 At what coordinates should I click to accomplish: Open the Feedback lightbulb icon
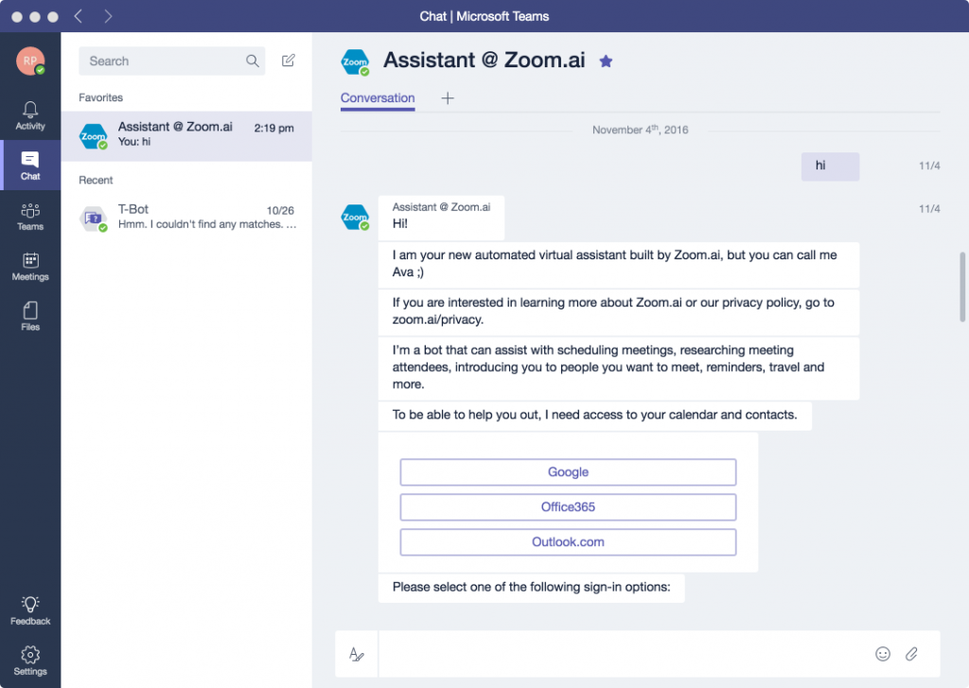click(30, 609)
